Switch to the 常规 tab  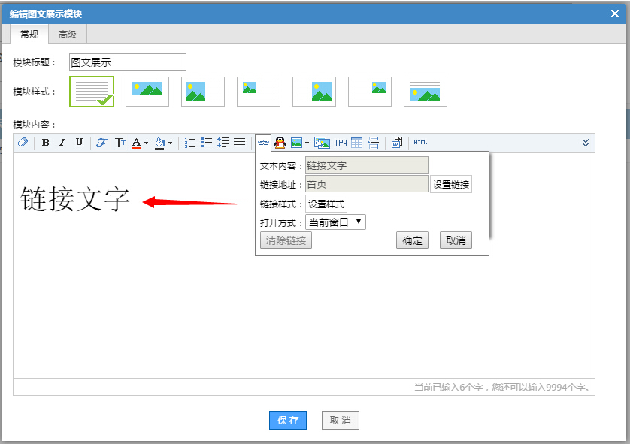tap(29, 34)
